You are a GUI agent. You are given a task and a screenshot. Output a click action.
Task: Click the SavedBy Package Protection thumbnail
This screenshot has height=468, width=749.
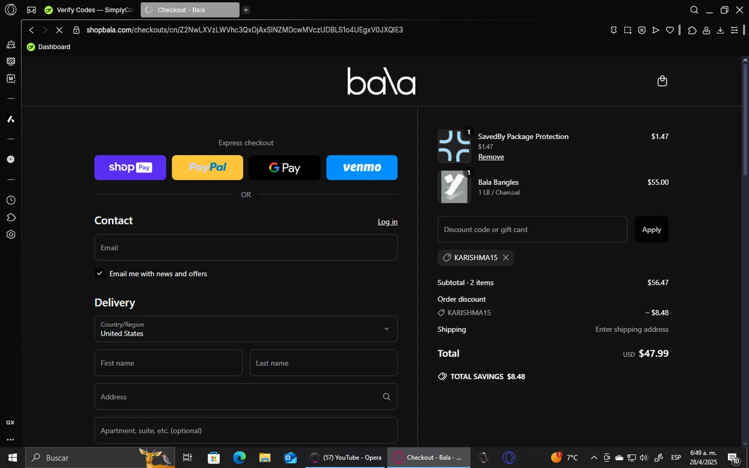click(x=454, y=146)
